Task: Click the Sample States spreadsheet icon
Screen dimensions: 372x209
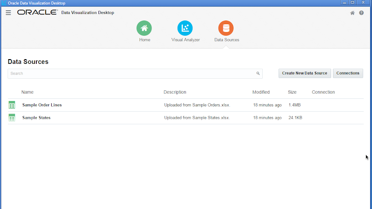Action: coord(12,118)
